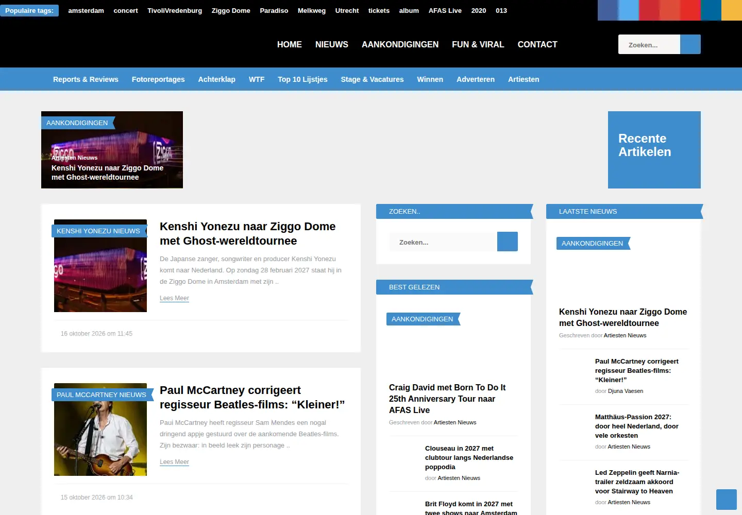
Task: Click the blue search button in the header
Action: (x=690, y=44)
